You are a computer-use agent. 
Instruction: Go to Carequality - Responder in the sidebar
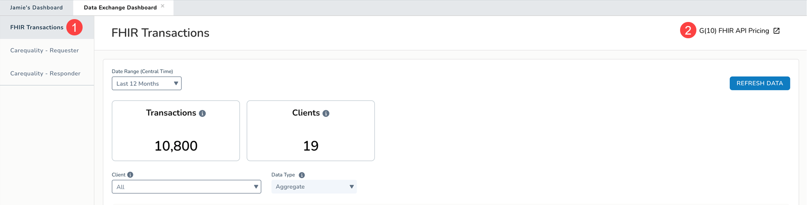45,74
